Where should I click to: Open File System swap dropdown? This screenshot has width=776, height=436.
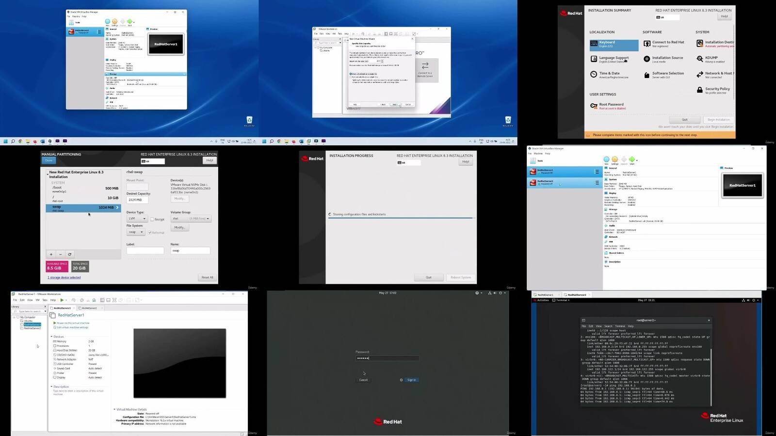coord(136,232)
